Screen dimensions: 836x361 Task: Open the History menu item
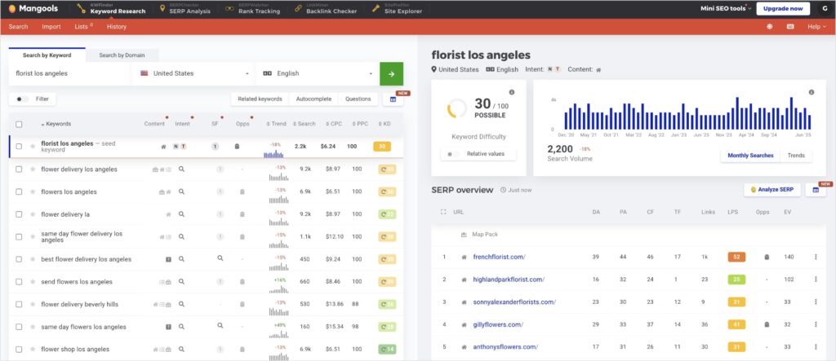116,27
